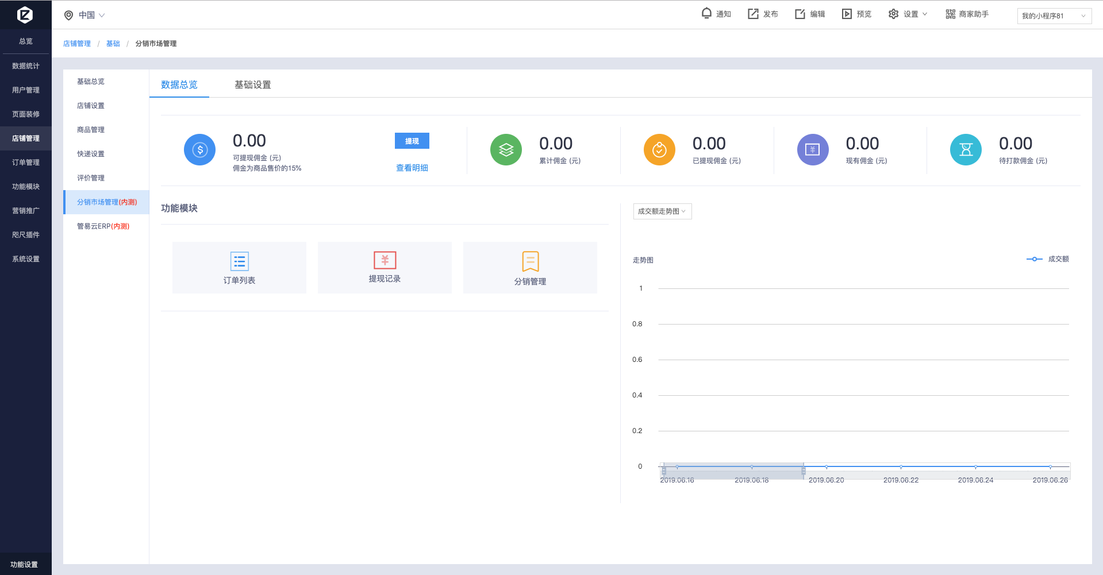Open 咫尺插件 in the left sidebar

(26, 235)
